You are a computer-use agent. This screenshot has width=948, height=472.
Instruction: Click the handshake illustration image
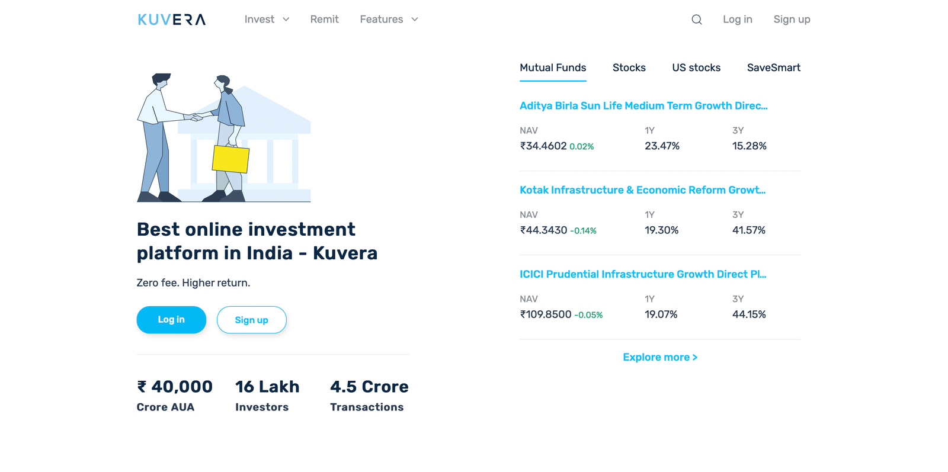224,137
